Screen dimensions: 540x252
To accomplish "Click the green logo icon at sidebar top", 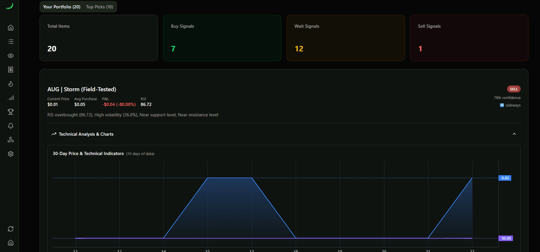I will 10,6.
